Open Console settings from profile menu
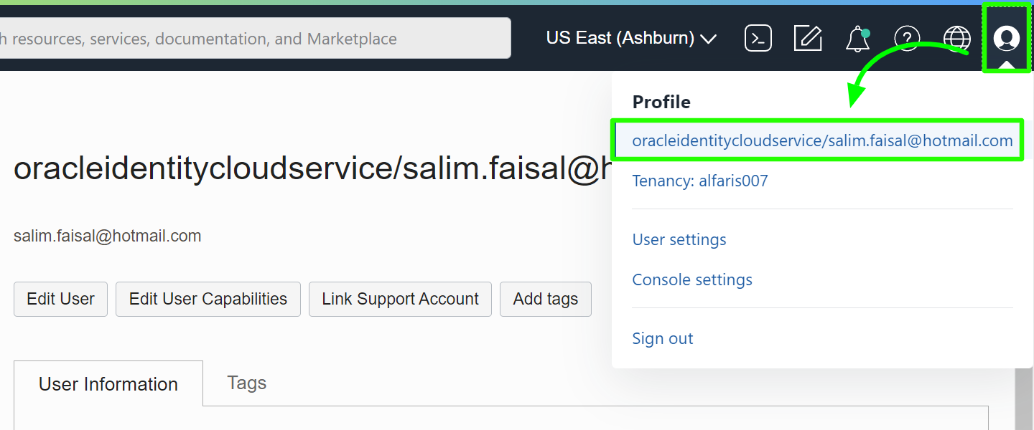The width and height of the screenshot is (1034, 430). tap(692, 279)
